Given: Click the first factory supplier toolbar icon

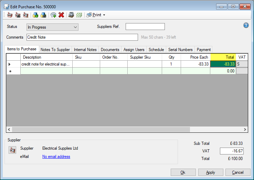Looking at the screenshot, I should point(10,15).
